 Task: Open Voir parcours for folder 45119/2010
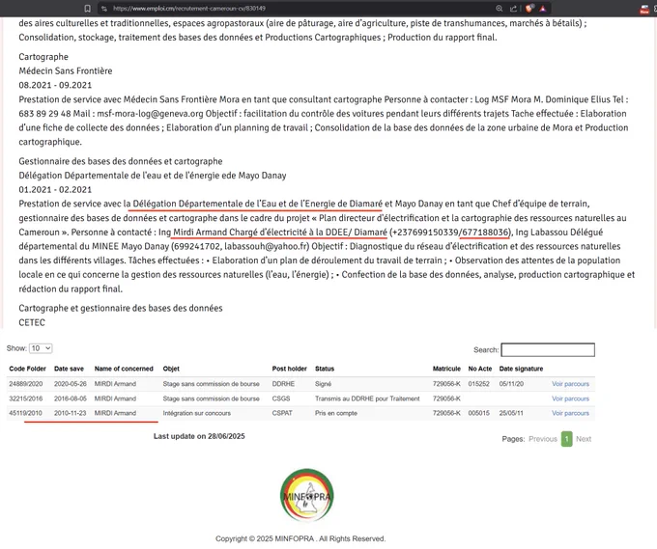coord(570,413)
